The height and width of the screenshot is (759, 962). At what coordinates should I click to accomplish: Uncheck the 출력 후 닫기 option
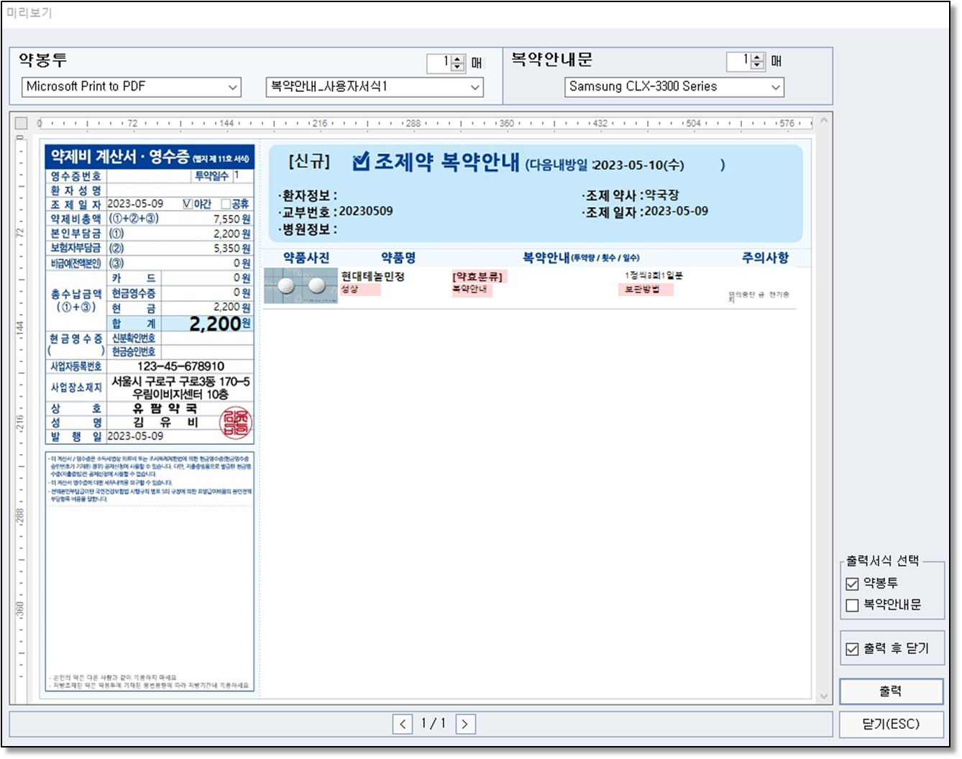(853, 649)
